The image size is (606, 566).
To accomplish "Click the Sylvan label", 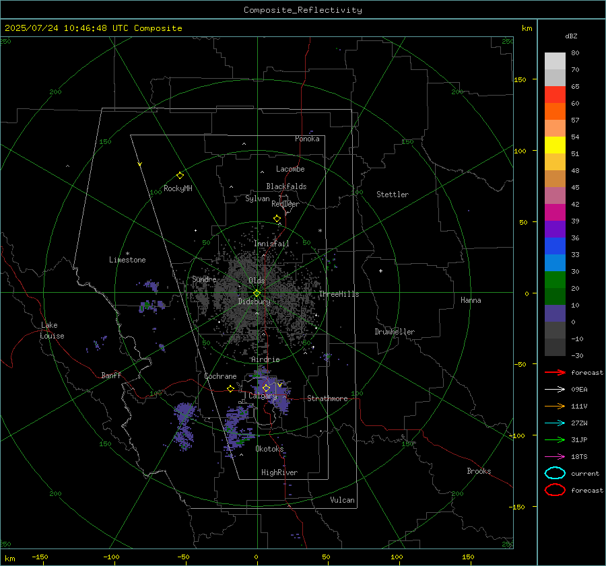I will coord(257,199).
